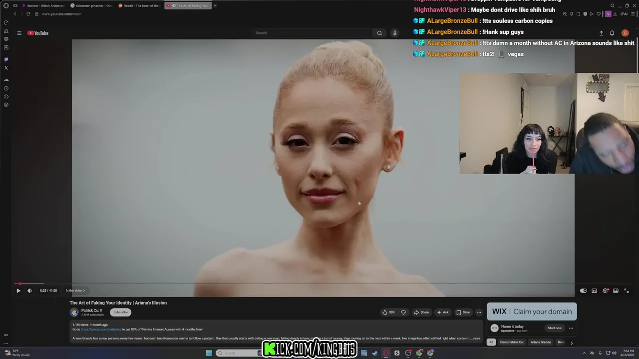Expand the description with '...more'
639x359 pixels.
point(476,338)
